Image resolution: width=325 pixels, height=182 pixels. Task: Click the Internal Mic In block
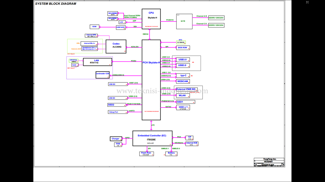pyautogui.click(x=89, y=43)
